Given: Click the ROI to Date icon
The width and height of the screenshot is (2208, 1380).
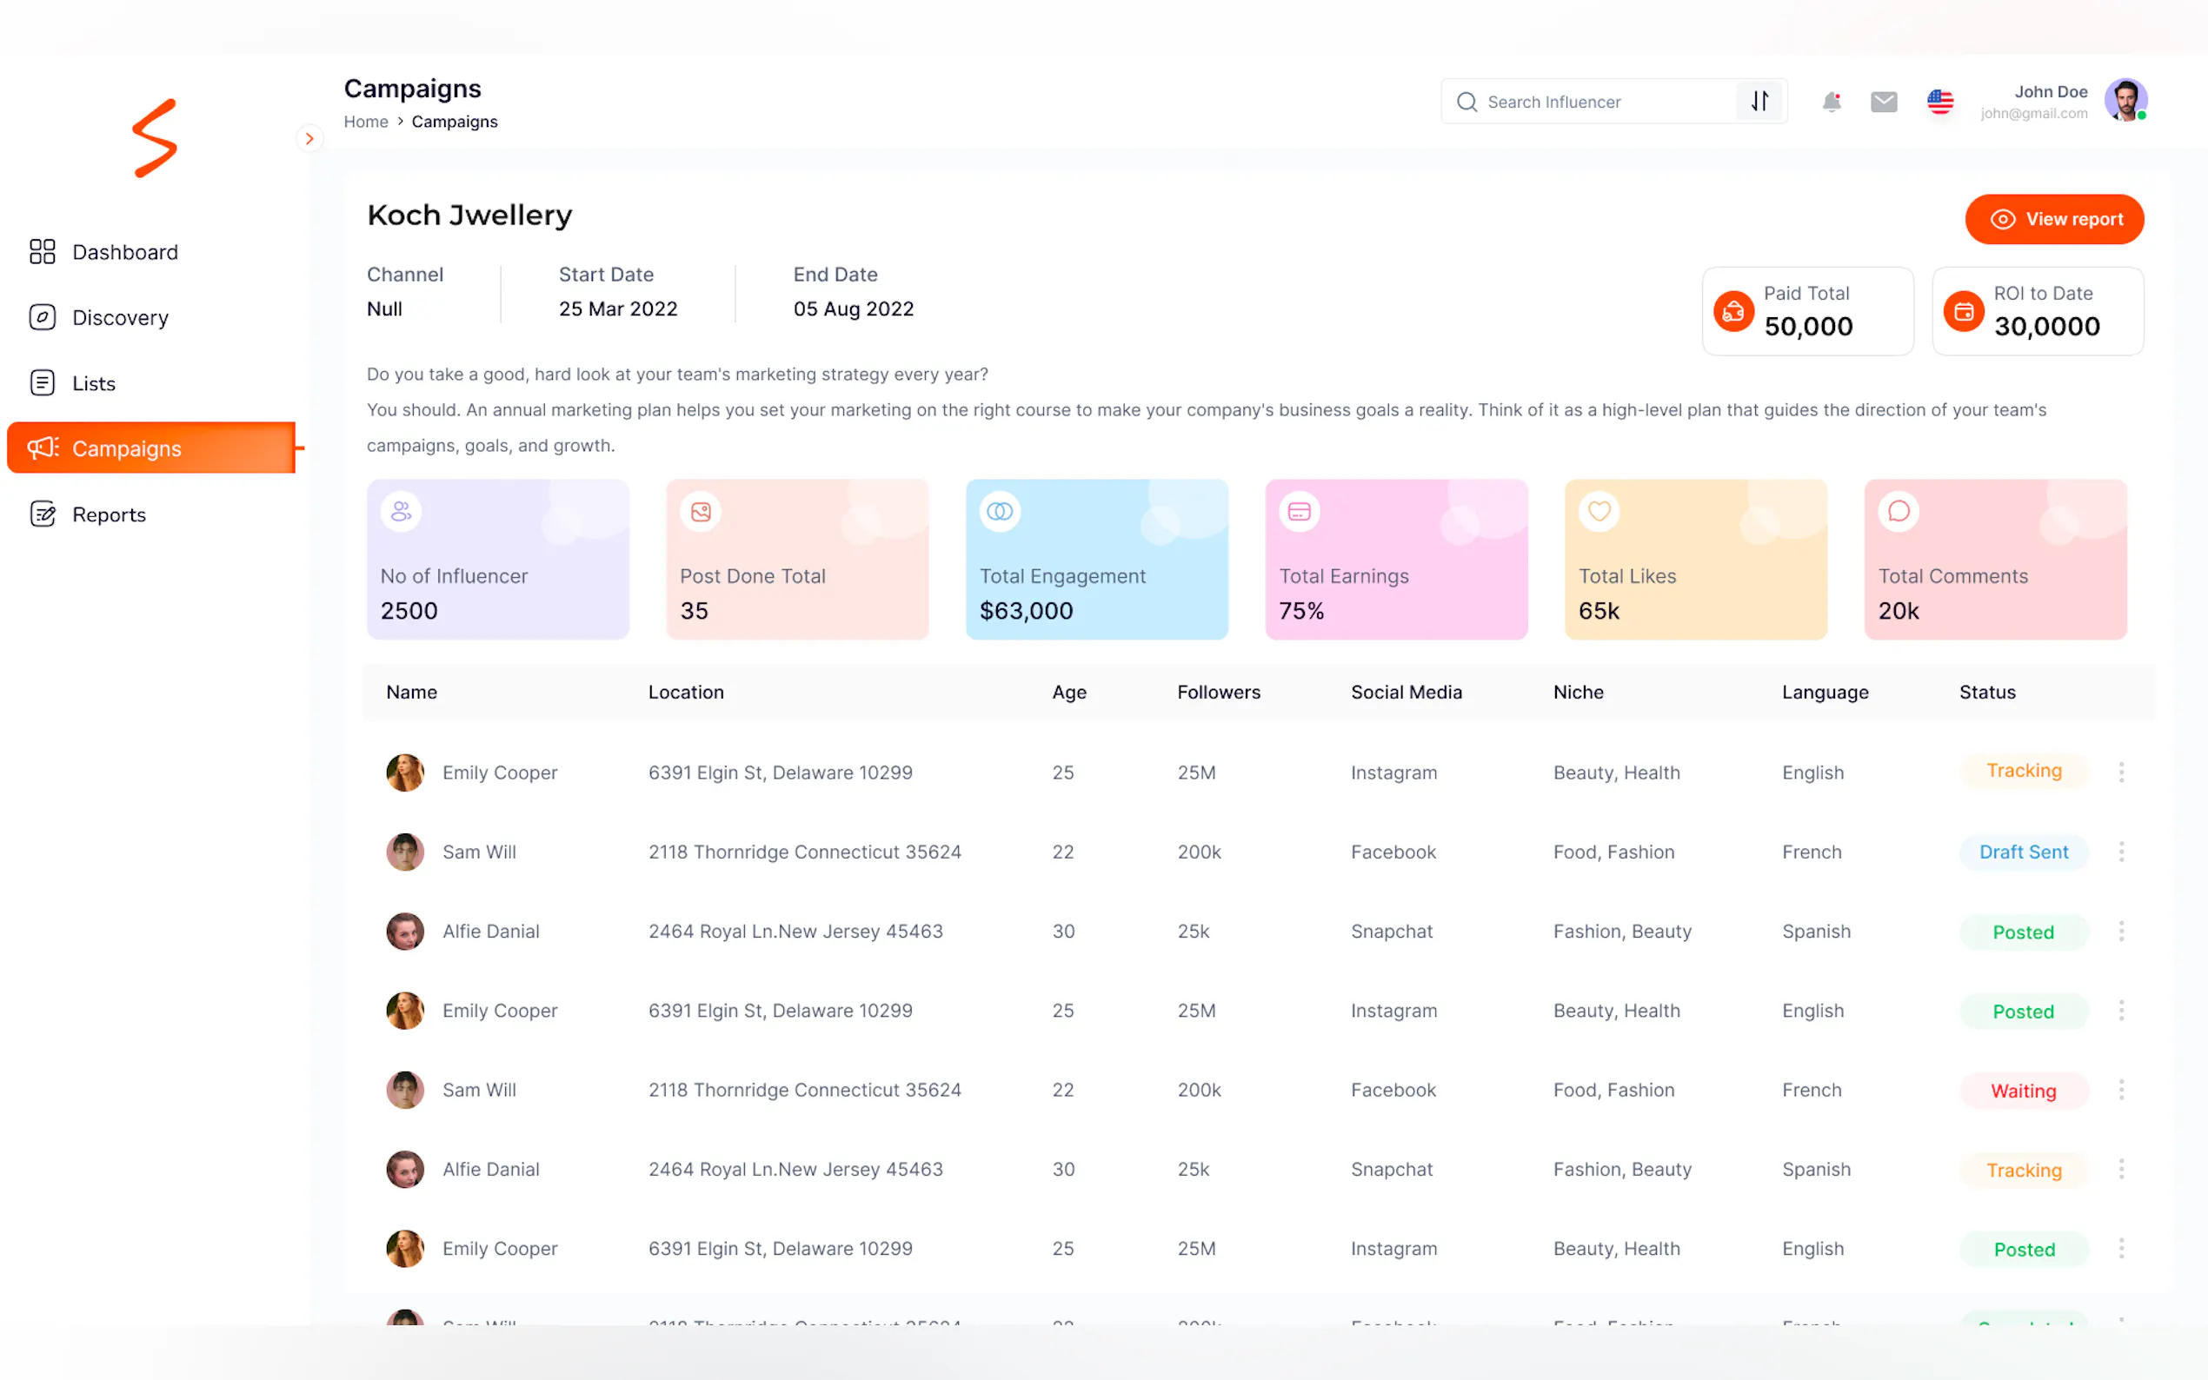Looking at the screenshot, I should click(x=1963, y=312).
